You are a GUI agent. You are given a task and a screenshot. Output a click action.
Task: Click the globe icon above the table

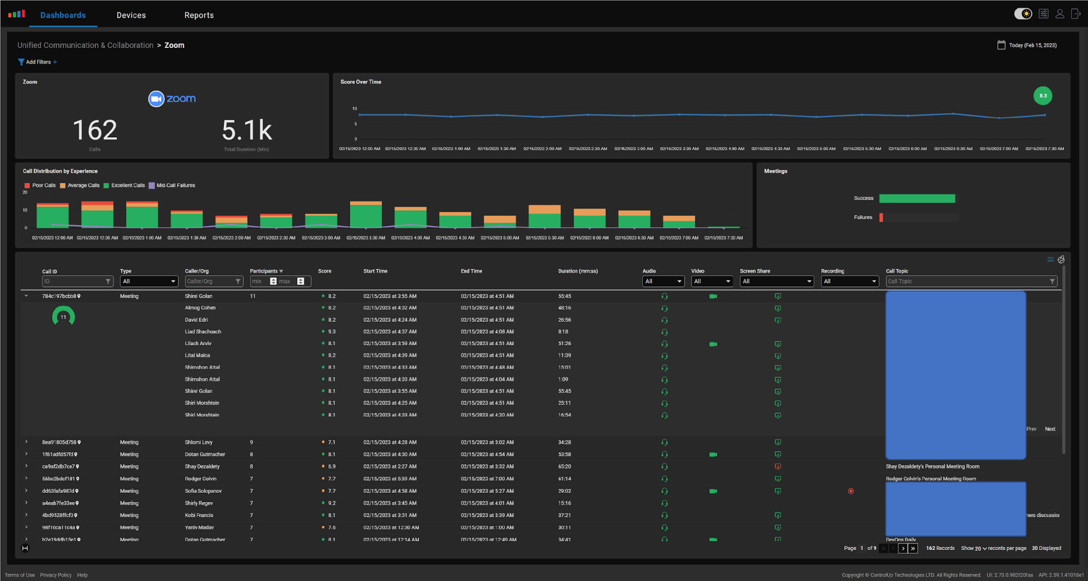pyautogui.click(x=1061, y=260)
